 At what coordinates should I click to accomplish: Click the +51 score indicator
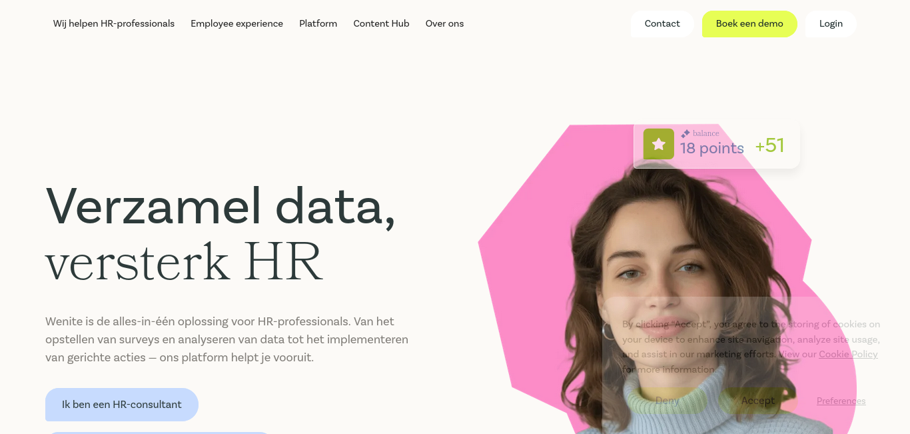(x=769, y=145)
